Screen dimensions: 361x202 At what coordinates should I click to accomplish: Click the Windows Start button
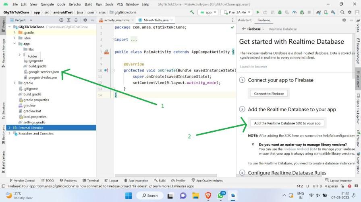[x=129, y=196]
